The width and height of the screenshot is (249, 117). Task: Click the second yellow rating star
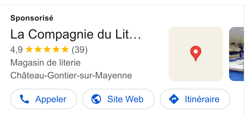pyautogui.click(x=38, y=50)
